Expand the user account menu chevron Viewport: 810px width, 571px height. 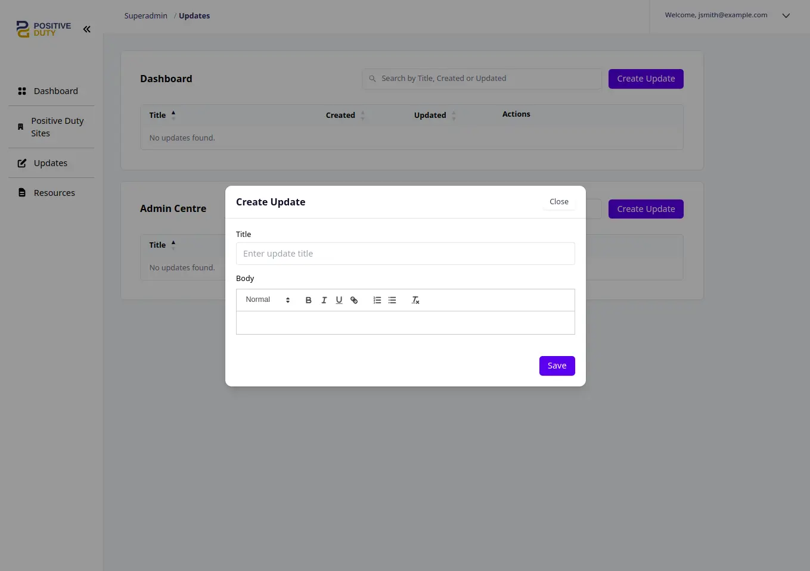[786, 16]
